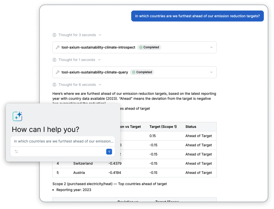274x209 pixels.
Task: Expand the "Thought for 1 seconds" chevron
Action: point(99,60)
